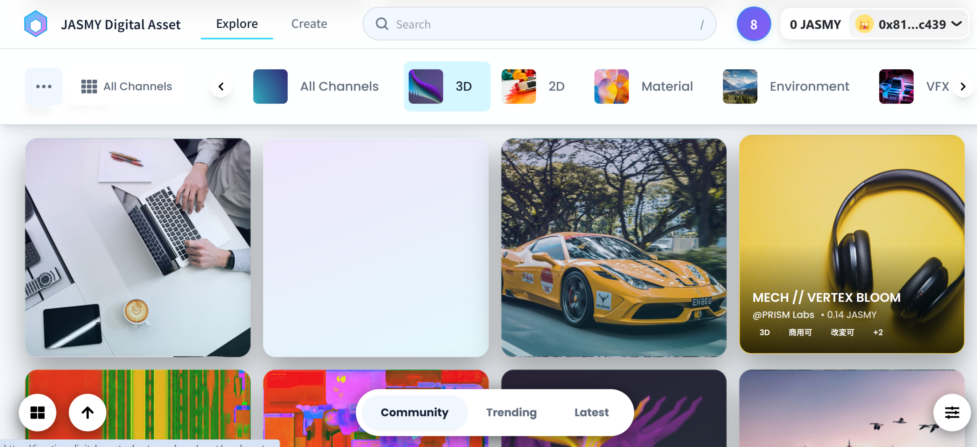
Task: Switch feed sorting to Latest
Action: (592, 412)
